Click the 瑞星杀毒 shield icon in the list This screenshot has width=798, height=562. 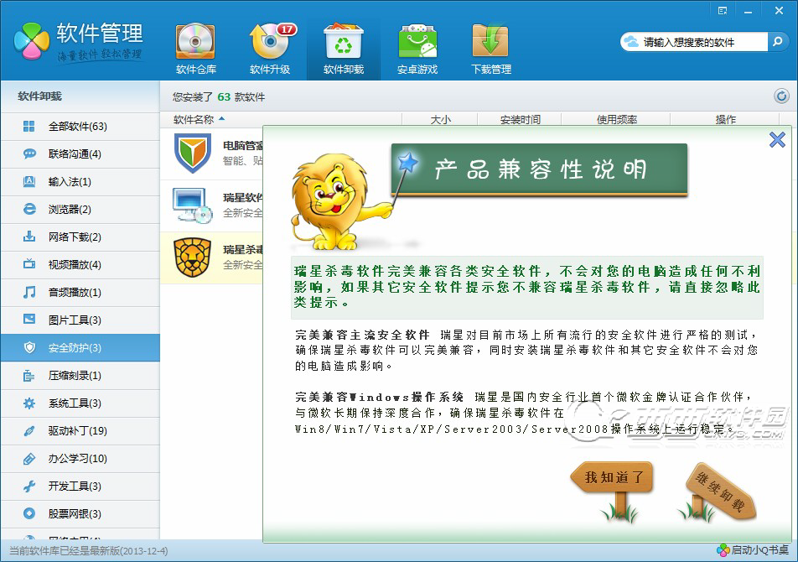point(191,258)
